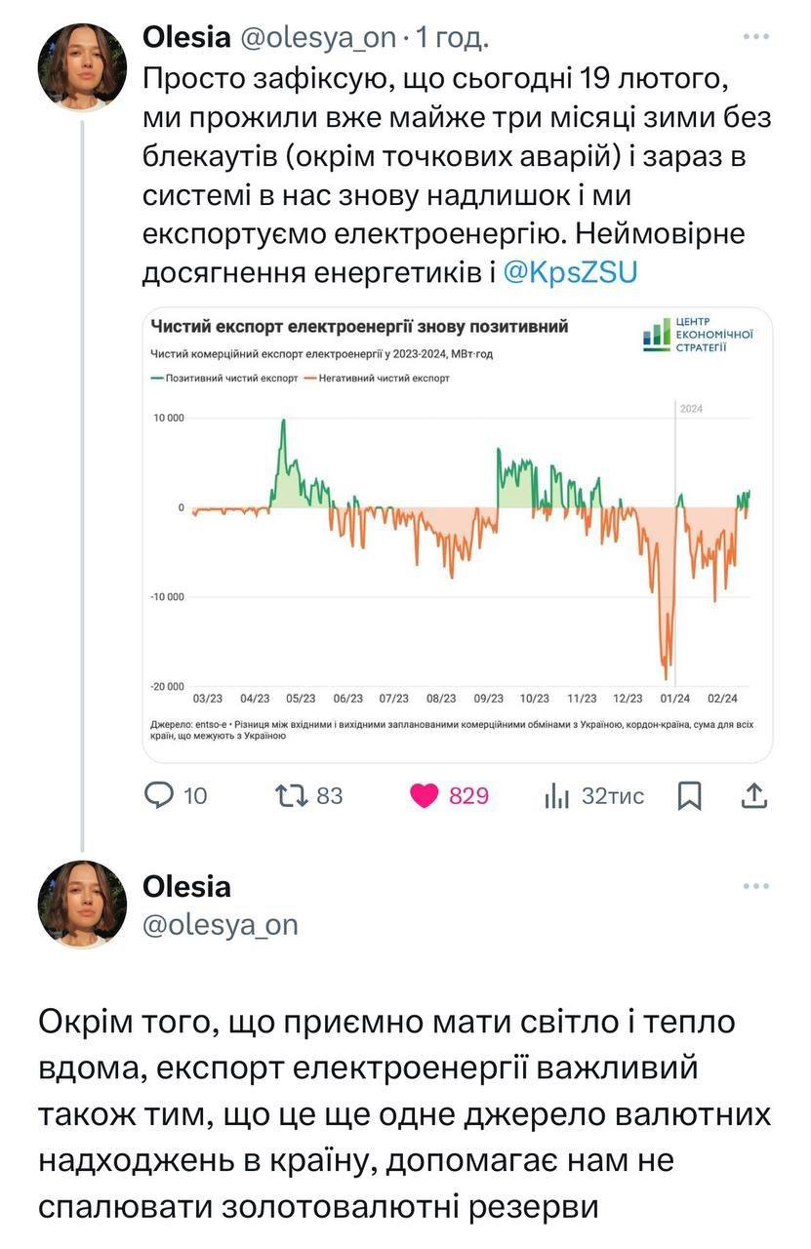Click the pink heart like icon

[x=425, y=796]
